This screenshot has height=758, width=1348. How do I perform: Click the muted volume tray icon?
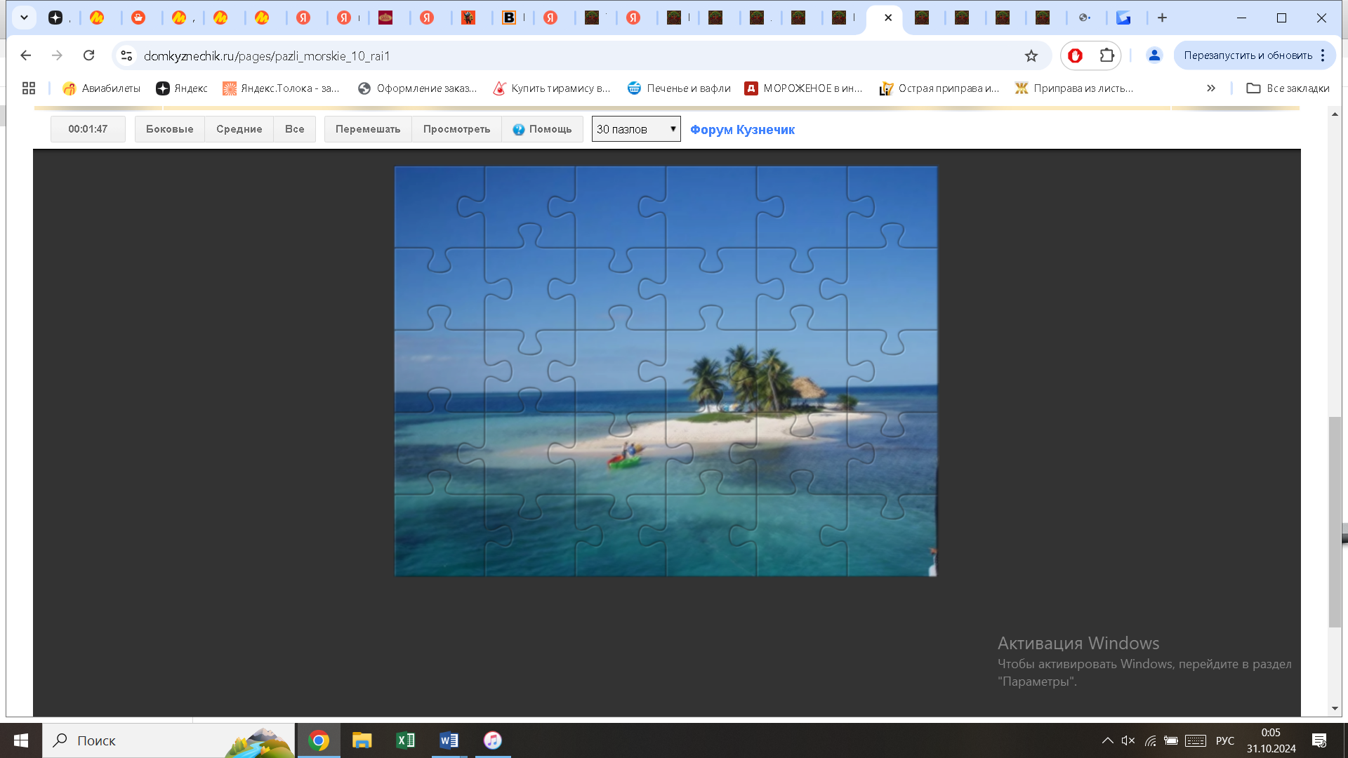[x=1128, y=740]
